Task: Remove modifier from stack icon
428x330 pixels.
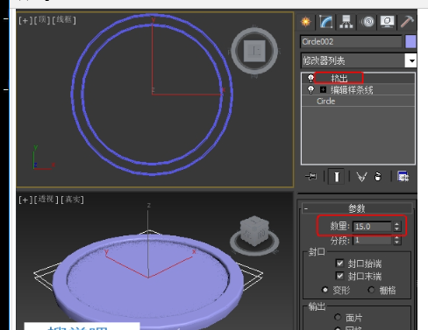Action: [x=378, y=177]
